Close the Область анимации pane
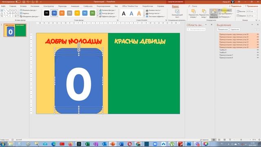Viewport: 261px width, 147px height. tap(212, 24)
